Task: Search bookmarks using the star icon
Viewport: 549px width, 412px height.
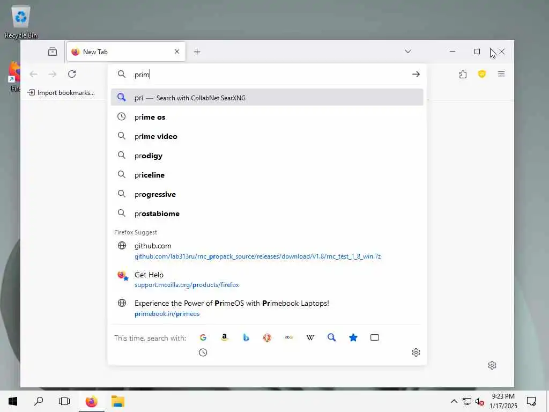Action: tap(353, 337)
